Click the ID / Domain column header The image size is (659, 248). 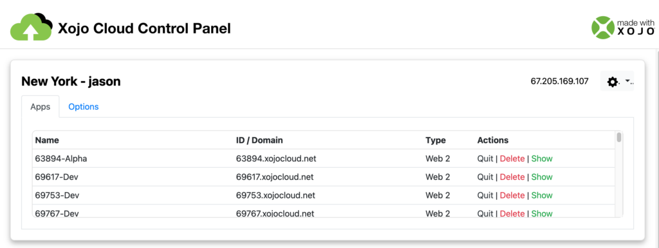[x=259, y=140]
